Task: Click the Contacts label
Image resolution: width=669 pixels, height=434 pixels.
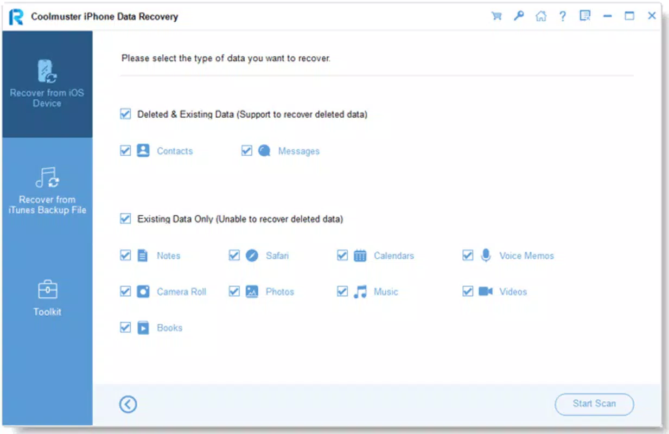Action: pyautogui.click(x=175, y=151)
